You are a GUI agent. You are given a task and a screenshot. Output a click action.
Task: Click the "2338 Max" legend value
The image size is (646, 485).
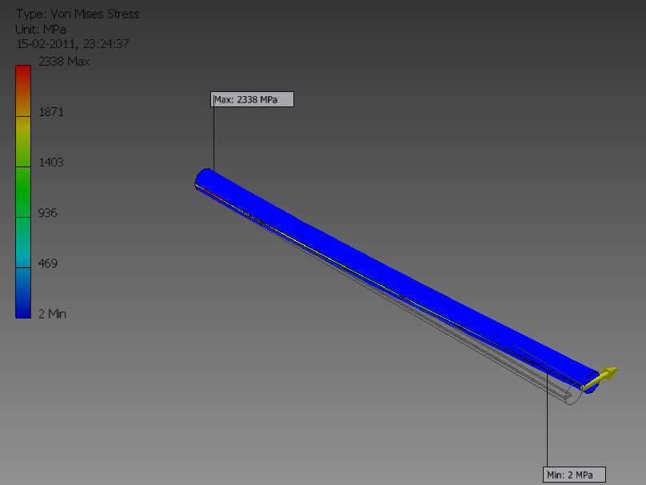pos(64,62)
